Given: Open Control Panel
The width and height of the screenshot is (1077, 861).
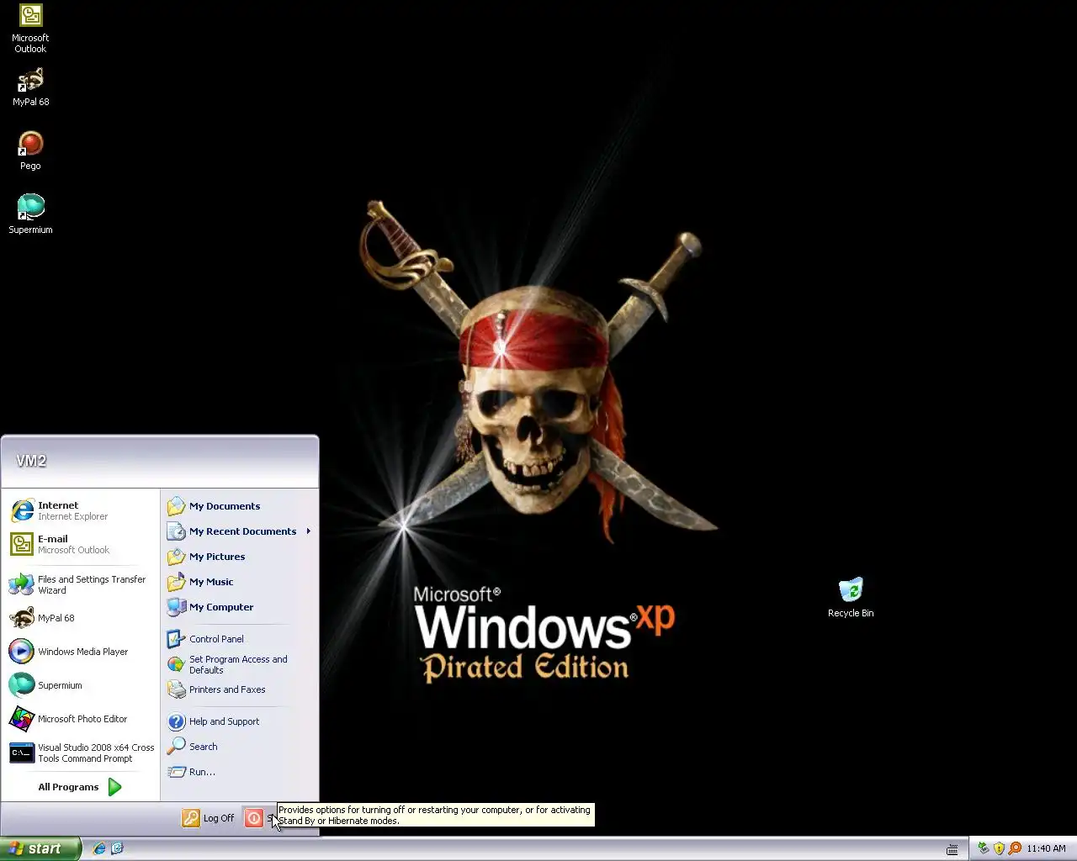Looking at the screenshot, I should (x=239, y=639).
